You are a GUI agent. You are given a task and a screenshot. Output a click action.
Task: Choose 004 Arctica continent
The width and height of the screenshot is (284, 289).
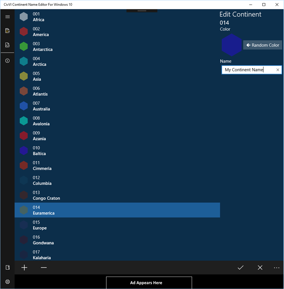117,61
